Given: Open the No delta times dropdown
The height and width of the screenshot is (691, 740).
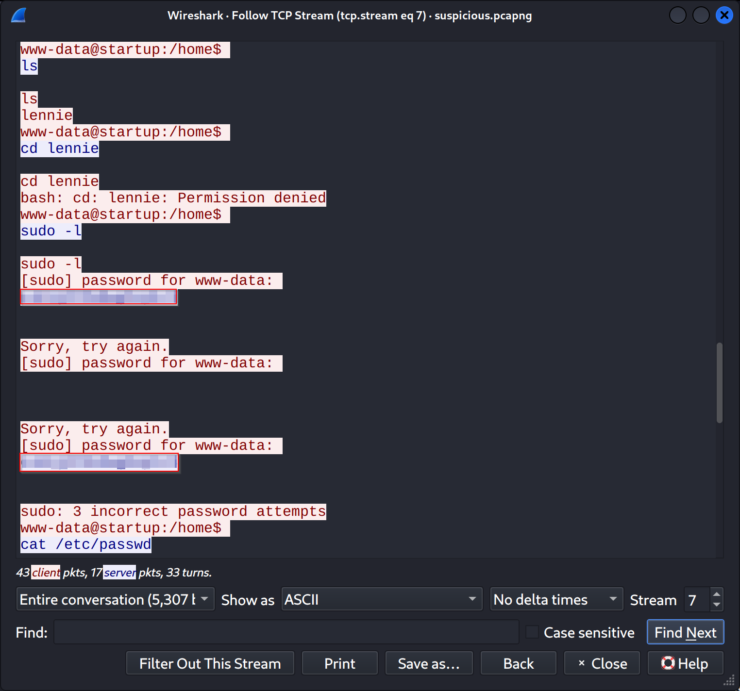Looking at the screenshot, I should 556,599.
